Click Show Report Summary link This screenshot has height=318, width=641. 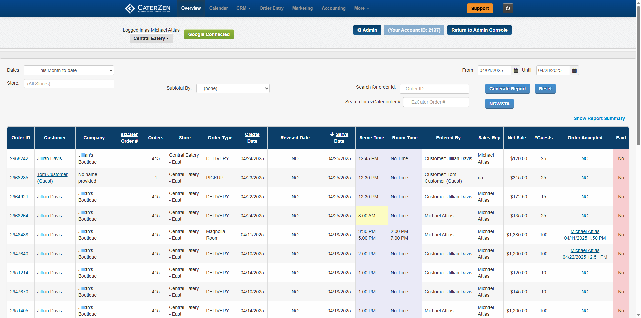tap(599, 118)
